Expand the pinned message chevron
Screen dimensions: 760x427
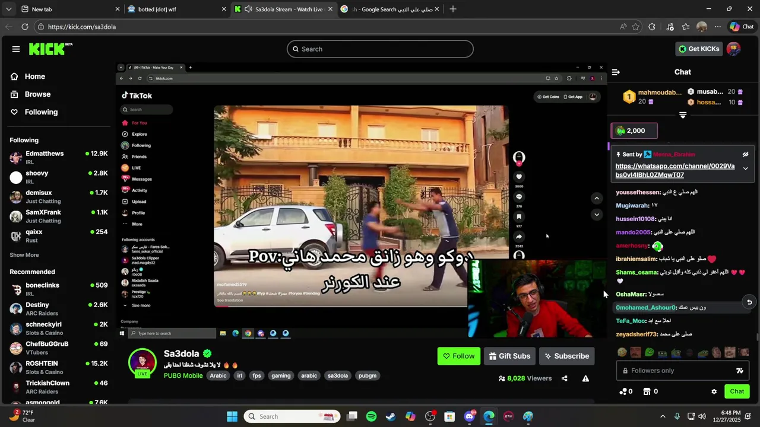point(745,168)
